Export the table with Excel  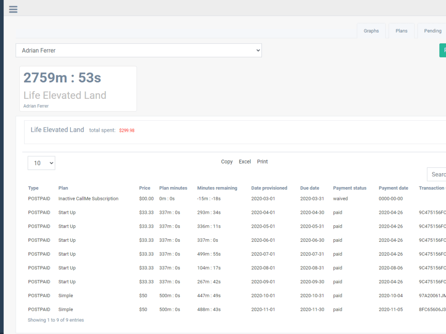tap(244, 162)
